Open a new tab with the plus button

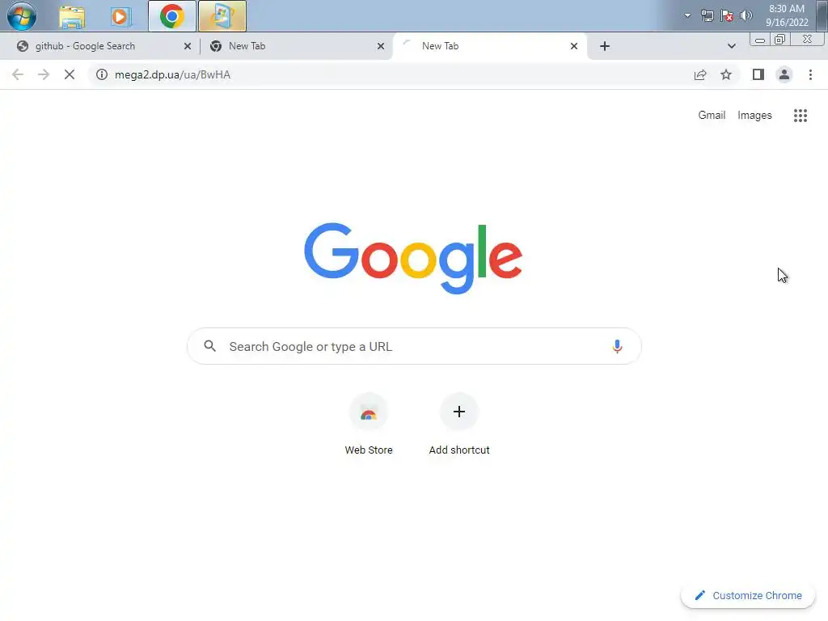click(x=605, y=46)
